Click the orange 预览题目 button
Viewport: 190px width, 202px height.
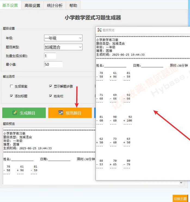click(70, 113)
